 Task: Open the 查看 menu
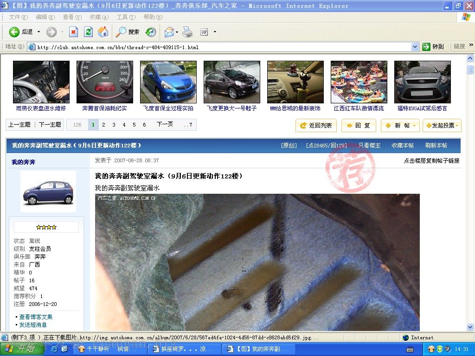(72, 17)
